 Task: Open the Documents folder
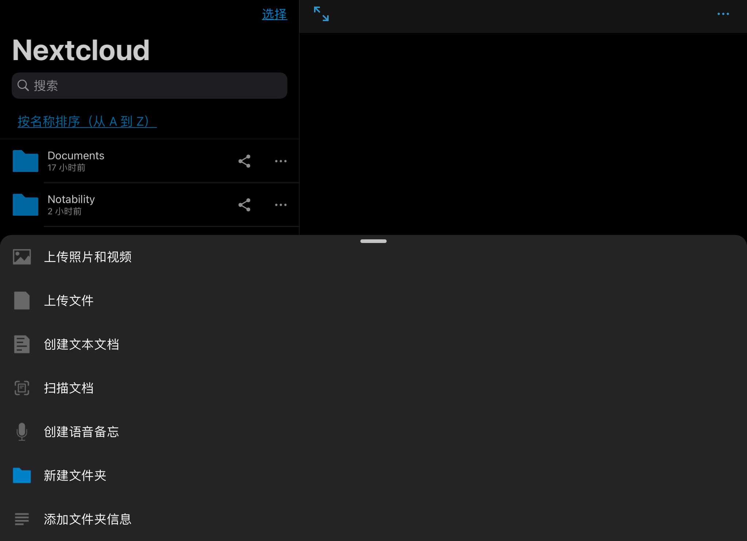[x=150, y=161]
